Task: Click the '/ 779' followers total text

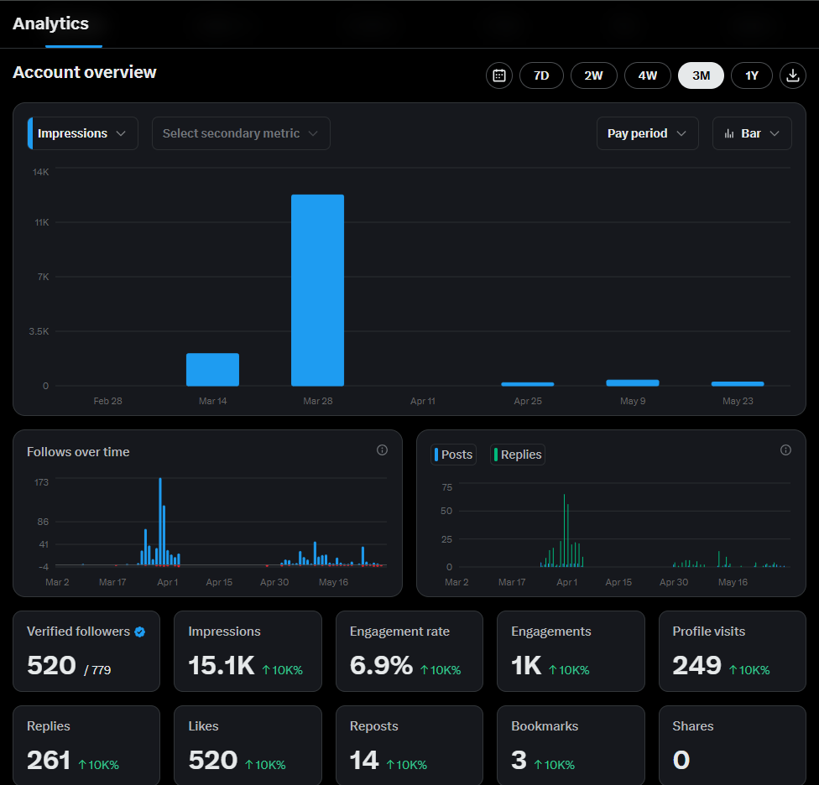Action: coord(97,669)
